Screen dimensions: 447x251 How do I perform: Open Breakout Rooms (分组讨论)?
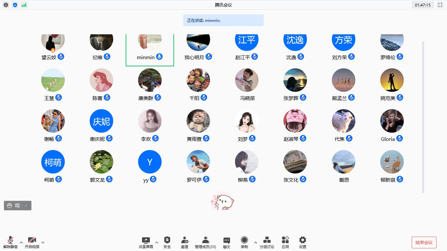(x=267, y=242)
